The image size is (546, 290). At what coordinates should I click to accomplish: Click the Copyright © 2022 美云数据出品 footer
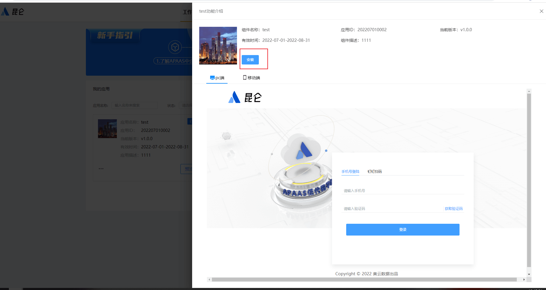coord(367,274)
